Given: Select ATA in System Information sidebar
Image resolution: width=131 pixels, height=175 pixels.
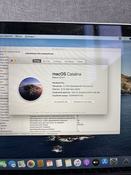Looking at the screenshot, I should click(2, 54).
